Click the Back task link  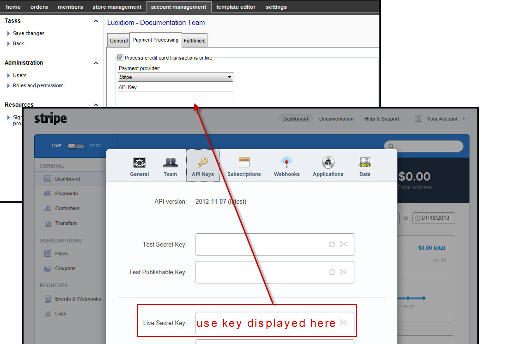(18, 43)
